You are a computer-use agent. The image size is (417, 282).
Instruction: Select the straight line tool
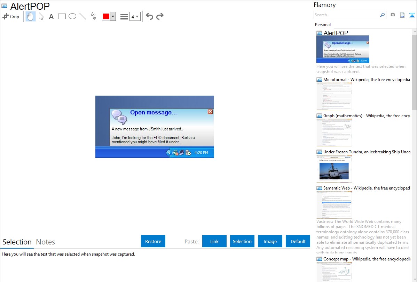coord(83,16)
